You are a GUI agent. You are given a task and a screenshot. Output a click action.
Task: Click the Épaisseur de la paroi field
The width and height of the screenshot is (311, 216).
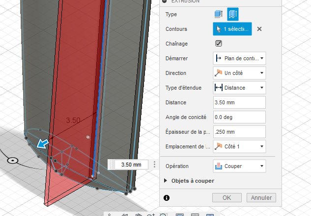click(239, 132)
